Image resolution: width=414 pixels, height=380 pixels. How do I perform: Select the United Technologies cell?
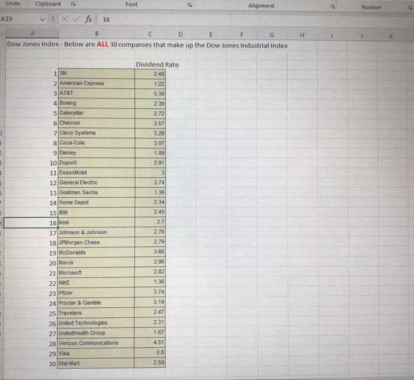(x=96, y=323)
